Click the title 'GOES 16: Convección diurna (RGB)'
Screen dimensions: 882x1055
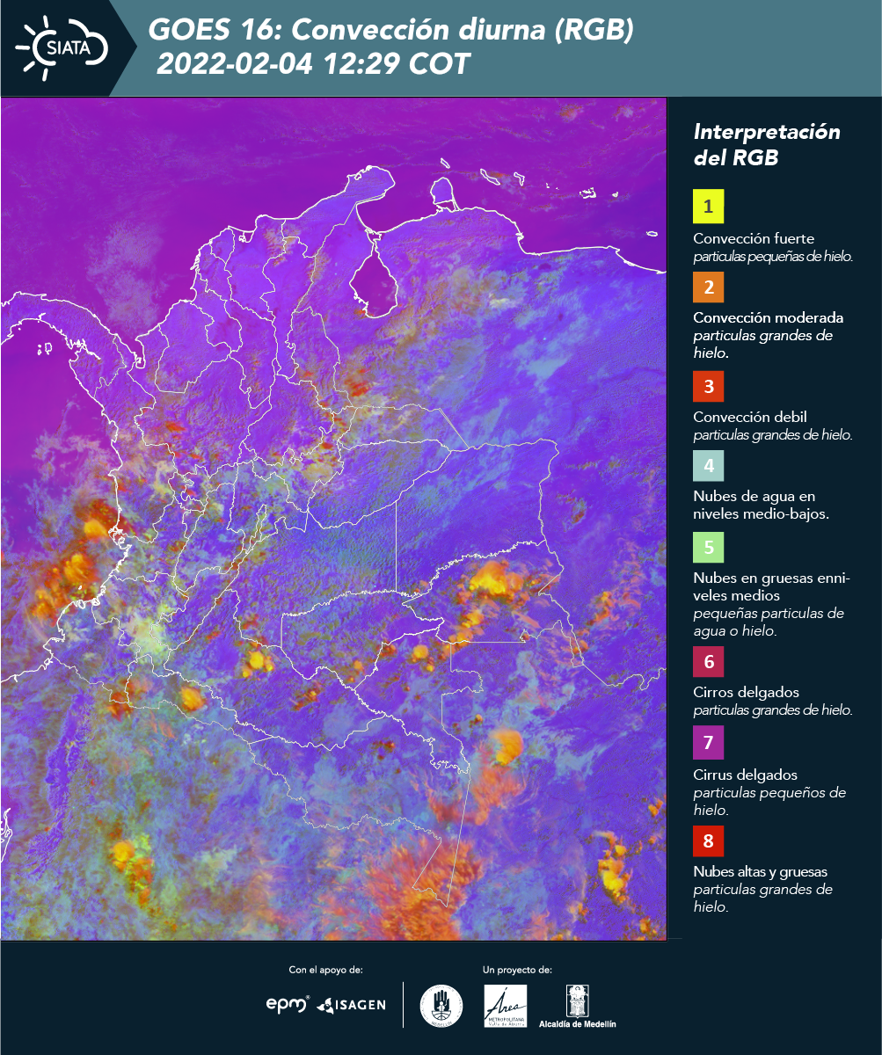pyautogui.click(x=390, y=31)
